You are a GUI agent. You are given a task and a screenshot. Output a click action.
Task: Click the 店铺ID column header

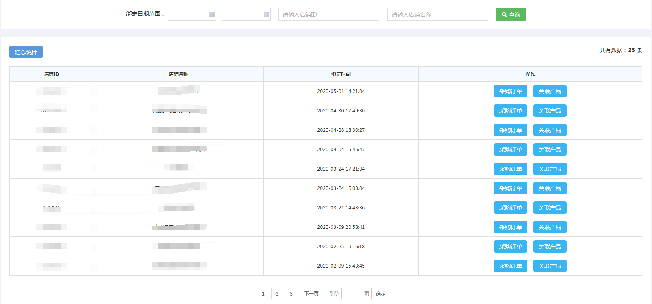point(51,74)
